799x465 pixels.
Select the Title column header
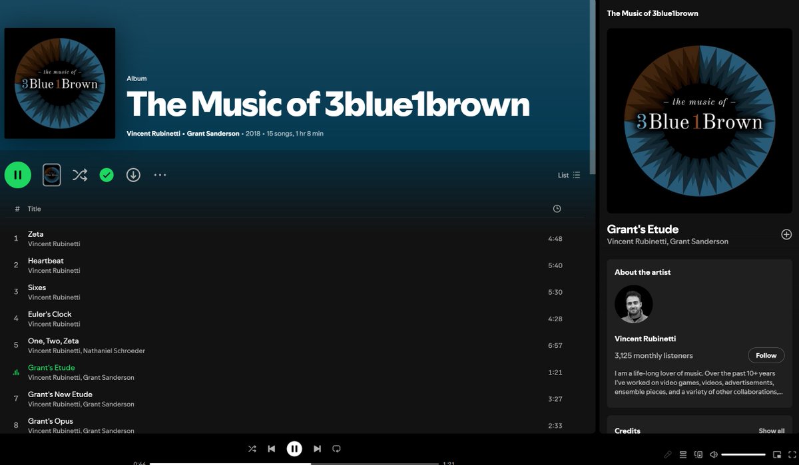coord(35,209)
